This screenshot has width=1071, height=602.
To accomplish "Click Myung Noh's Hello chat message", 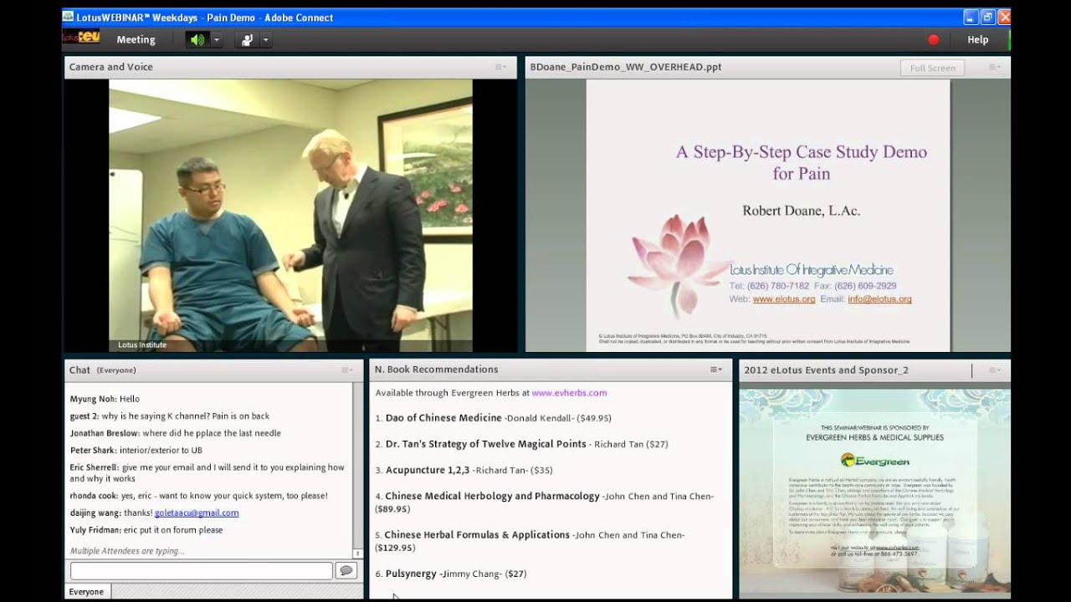I will pos(105,399).
